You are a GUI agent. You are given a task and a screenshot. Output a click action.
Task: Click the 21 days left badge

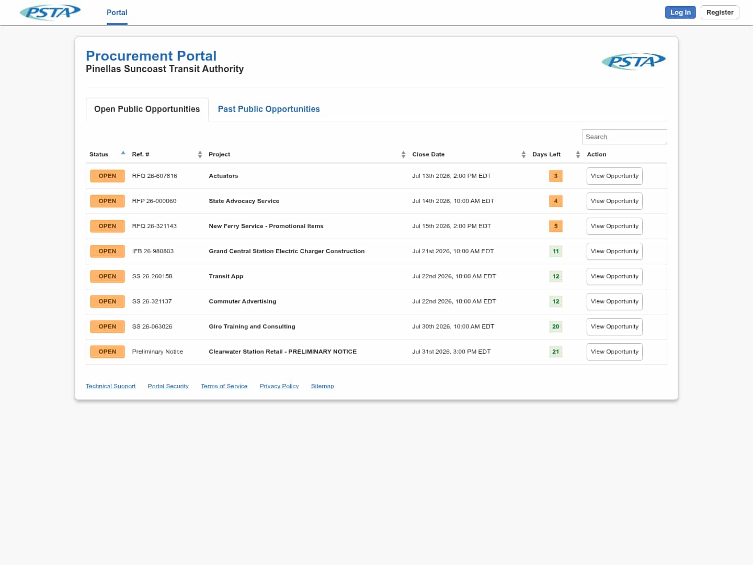(555, 352)
